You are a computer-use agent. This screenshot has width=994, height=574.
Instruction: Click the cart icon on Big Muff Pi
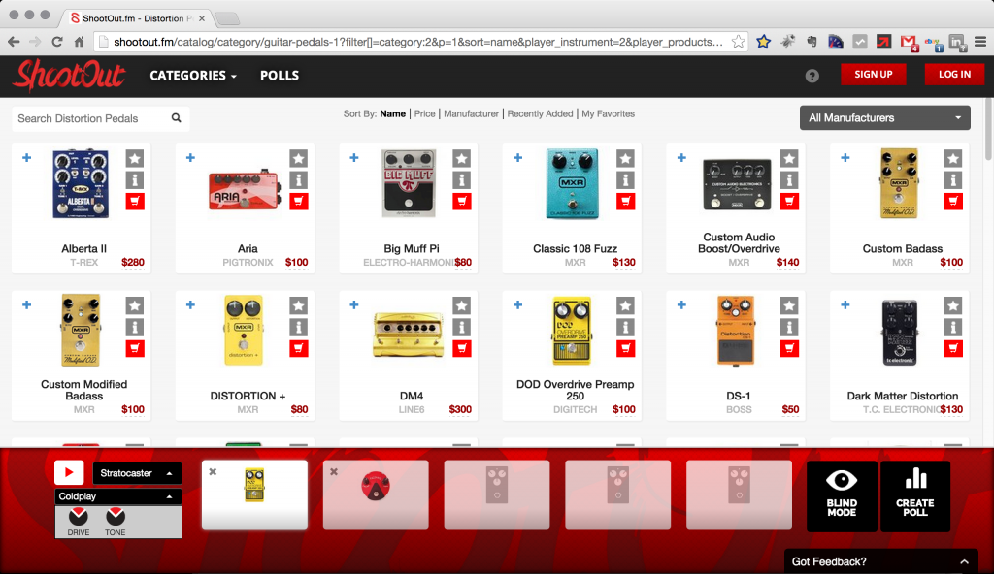click(x=461, y=202)
